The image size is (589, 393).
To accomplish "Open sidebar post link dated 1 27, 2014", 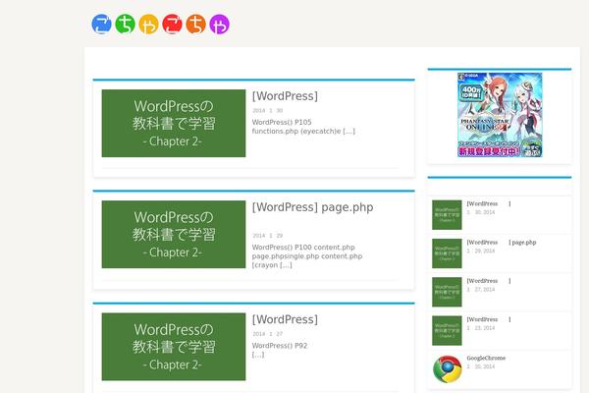I will click(x=489, y=281).
